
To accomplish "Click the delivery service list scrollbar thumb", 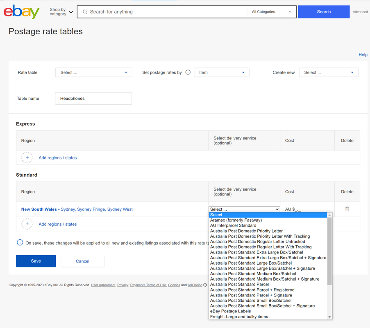I will (329, 251).
